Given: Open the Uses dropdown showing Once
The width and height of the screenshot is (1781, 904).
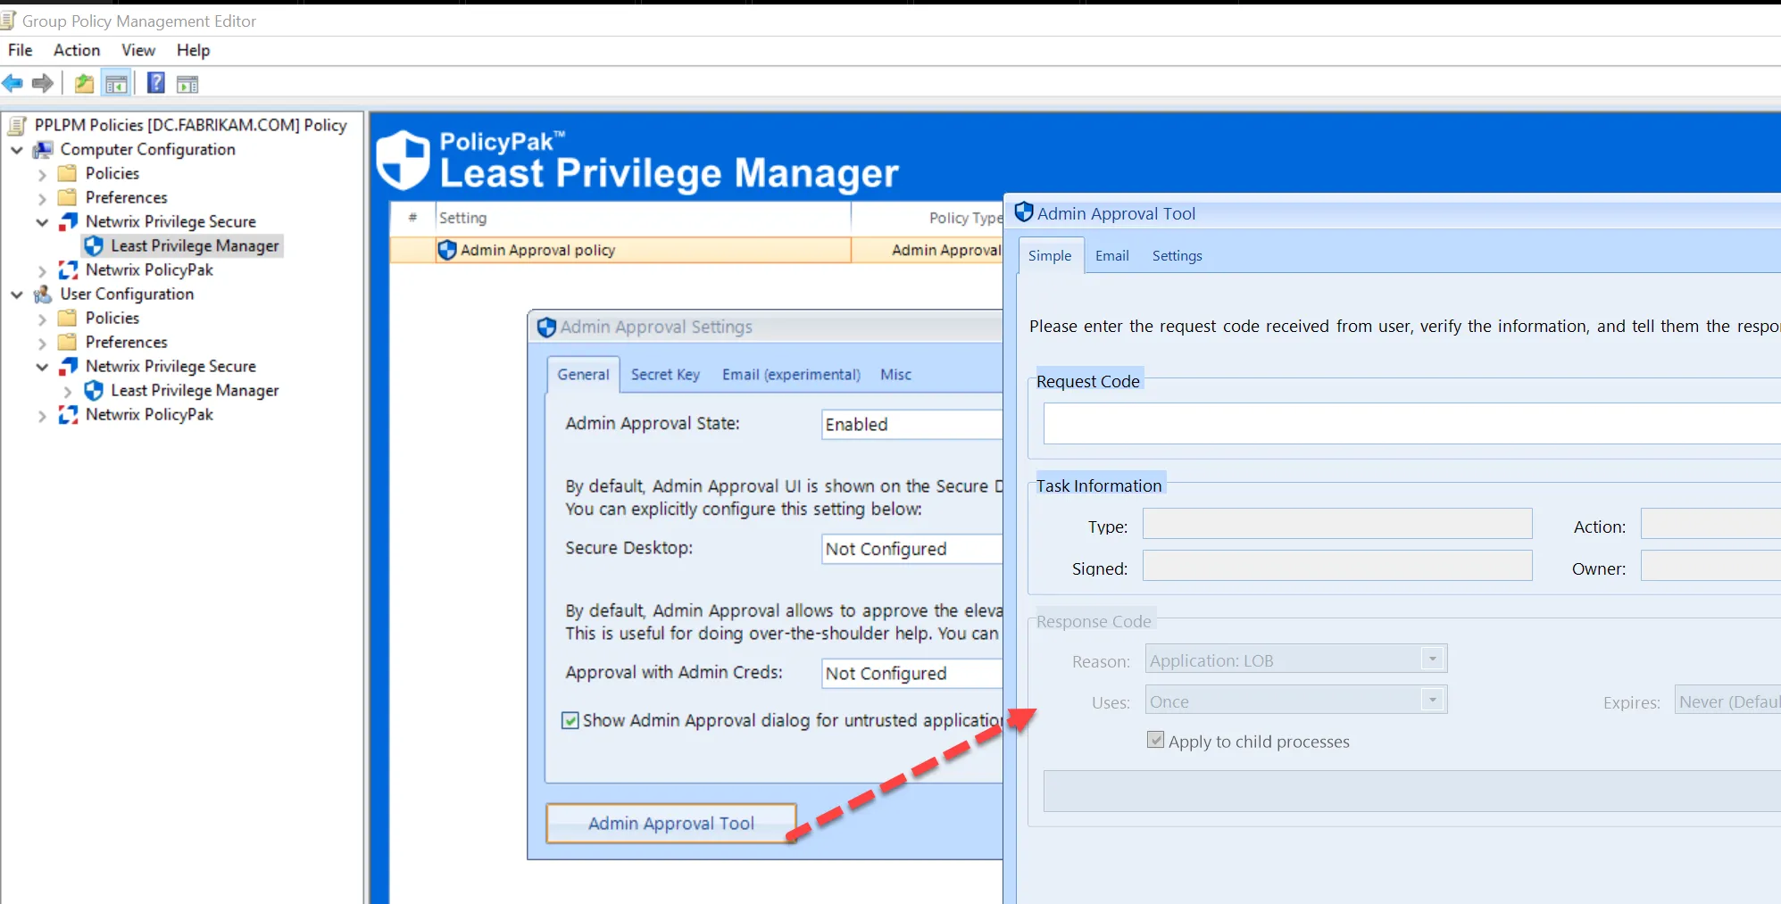Looking at the screenshot, I should (x=1434, y=700).
